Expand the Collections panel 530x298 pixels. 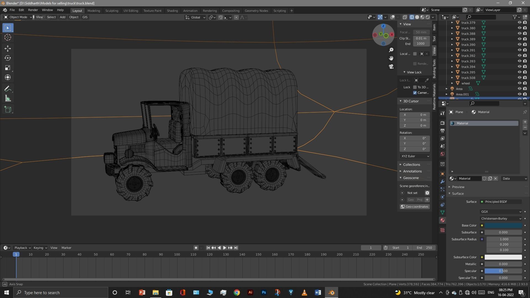coord(411,165)
